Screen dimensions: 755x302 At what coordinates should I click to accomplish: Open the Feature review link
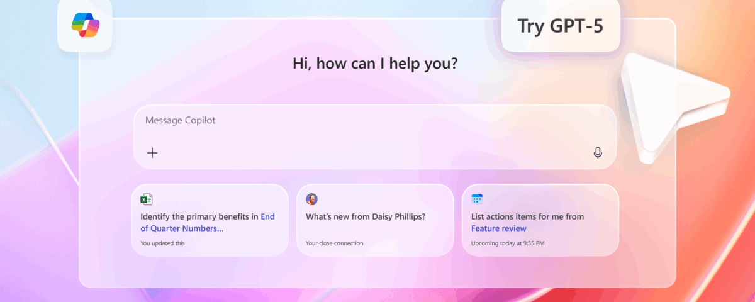(x=499, y=228)
